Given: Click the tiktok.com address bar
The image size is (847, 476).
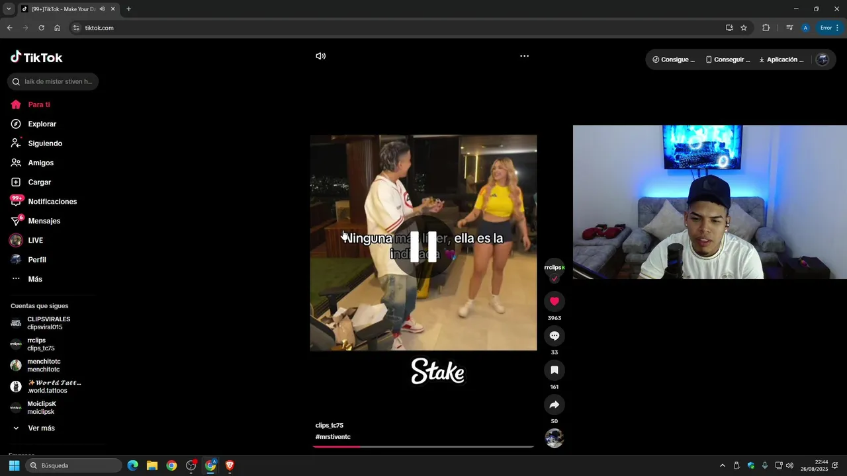Looking at the screenshot, I should (397, 28).
